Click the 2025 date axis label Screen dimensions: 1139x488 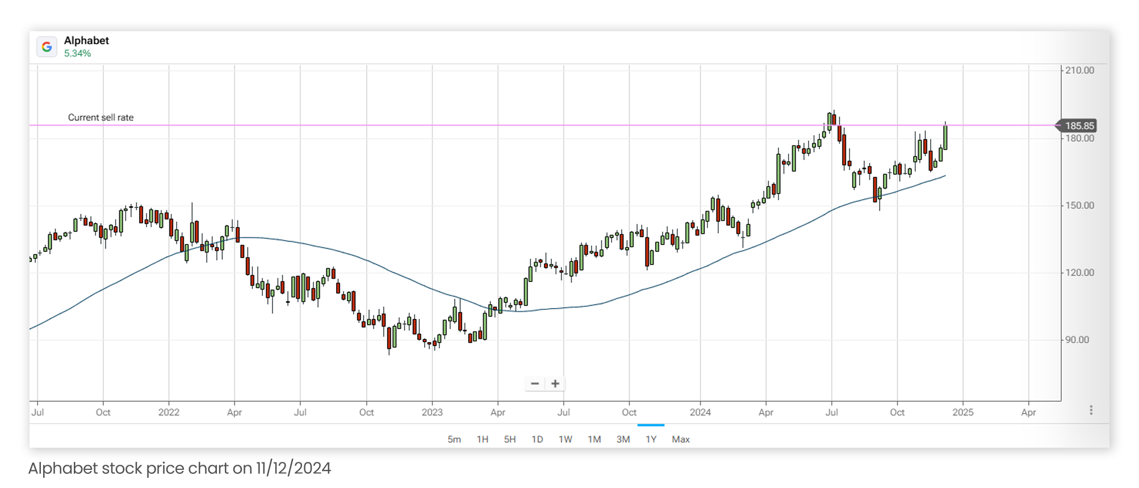tap(963, 413)
